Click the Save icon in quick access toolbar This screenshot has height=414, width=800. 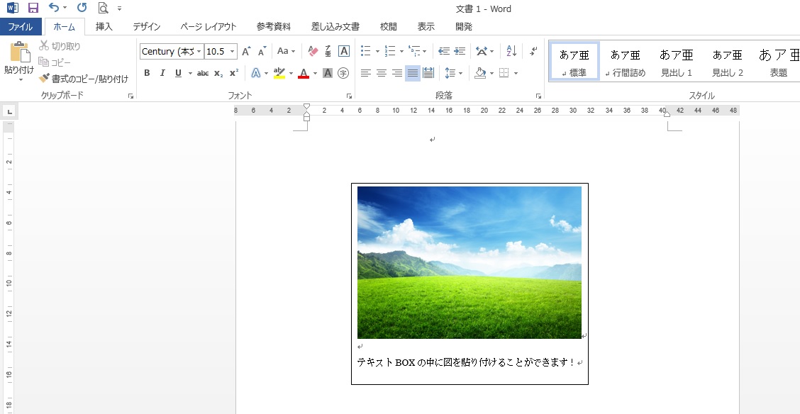[x=33, y=9]
